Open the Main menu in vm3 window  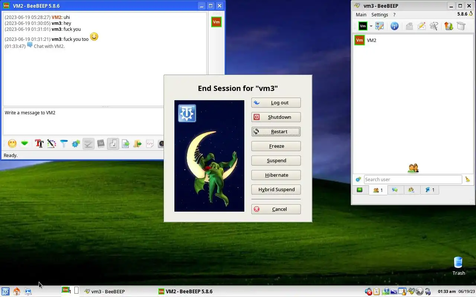click(361, 14)
